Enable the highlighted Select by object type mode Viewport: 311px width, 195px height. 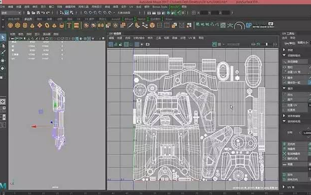pyautogui.click(x=66, y=13)
